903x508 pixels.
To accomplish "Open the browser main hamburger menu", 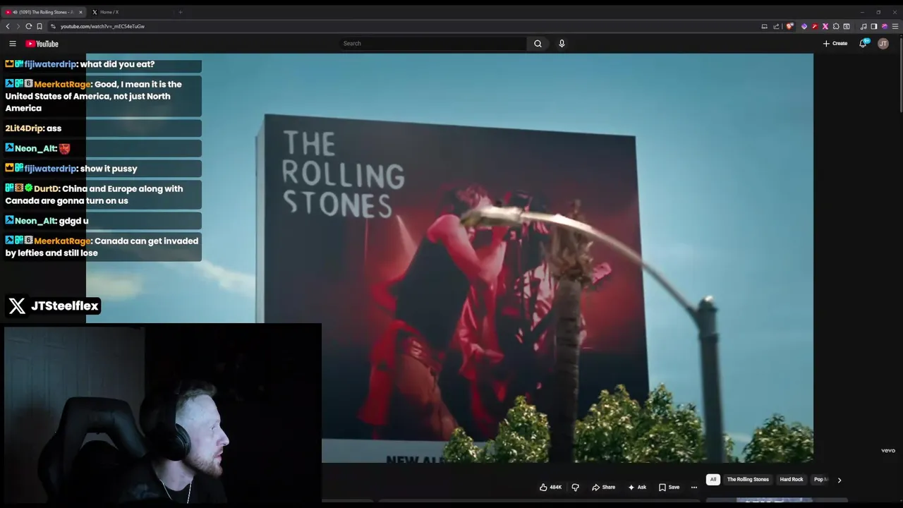I will pos(895,26).
